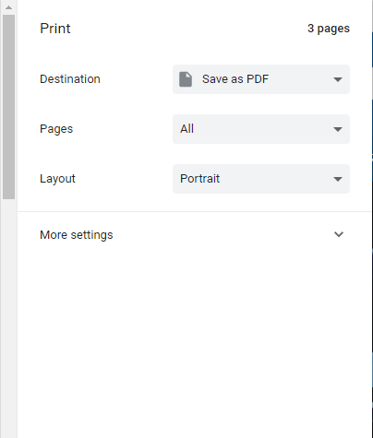373x438 pixels.
Task: Click the Print dialog heading
Action: 55,29
